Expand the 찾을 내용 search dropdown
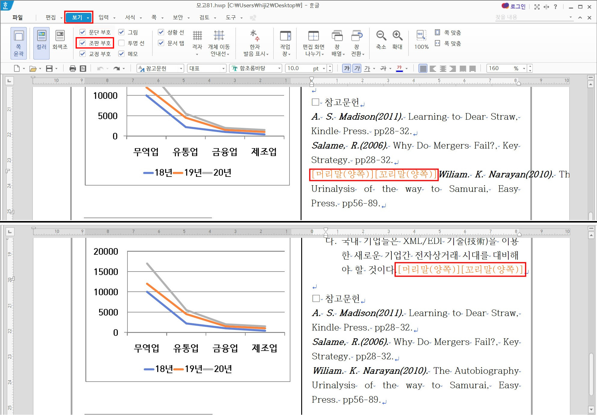The width and height of the screenshot is (597, 415). pos(571,17)
